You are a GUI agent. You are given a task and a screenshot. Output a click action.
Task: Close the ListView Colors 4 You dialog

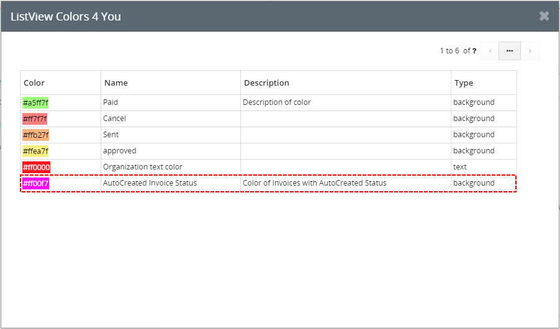[544, 16]
